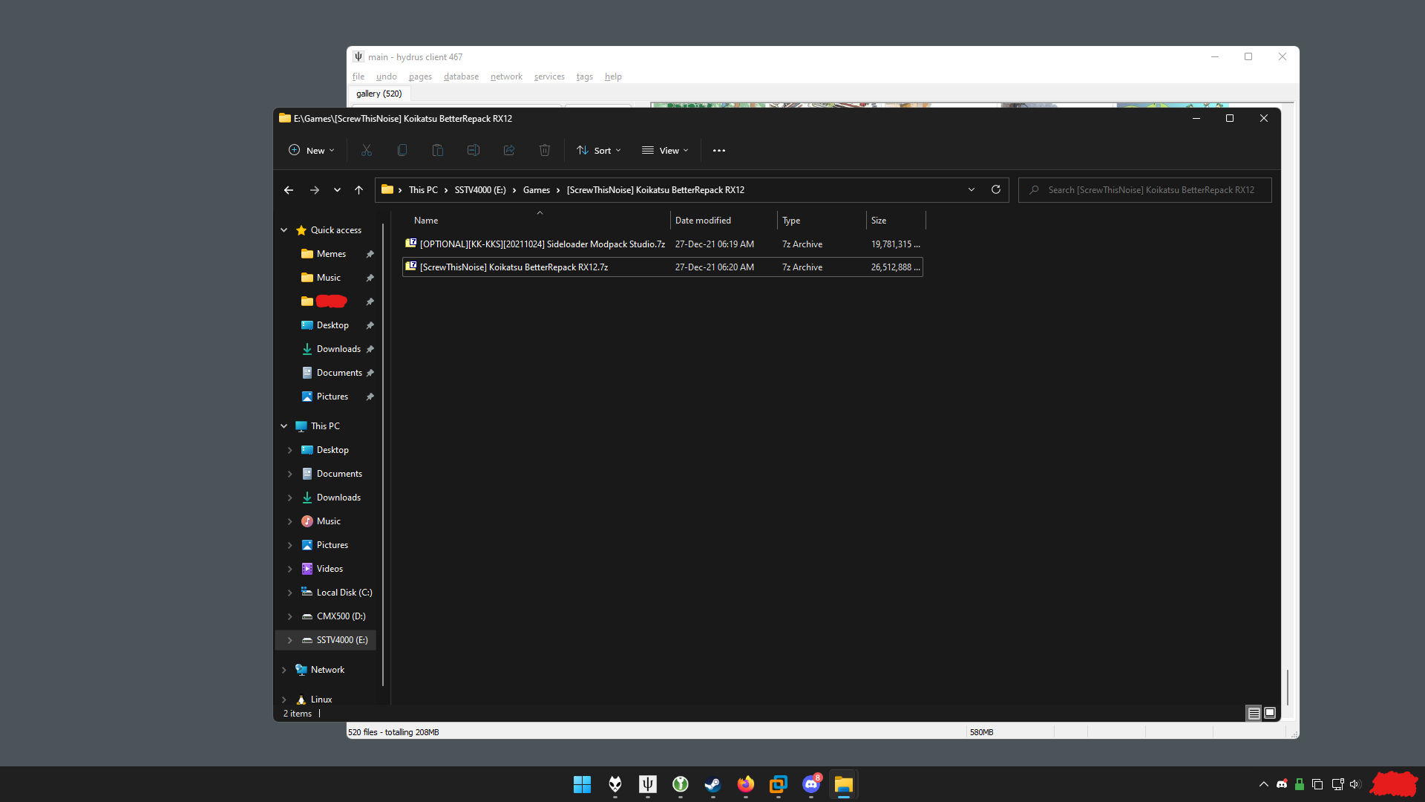Screen dimensions: 1425x802
Task: Select Memes in Quick access
Action: (x=331, y=254)
